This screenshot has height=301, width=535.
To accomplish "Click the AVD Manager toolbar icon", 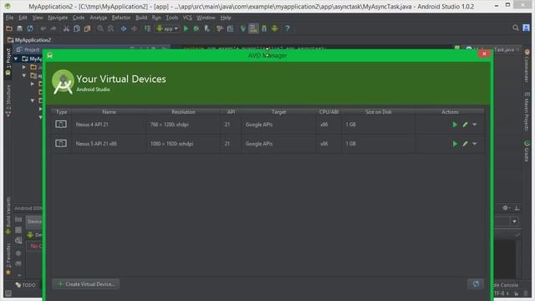I will click(253, 28).
